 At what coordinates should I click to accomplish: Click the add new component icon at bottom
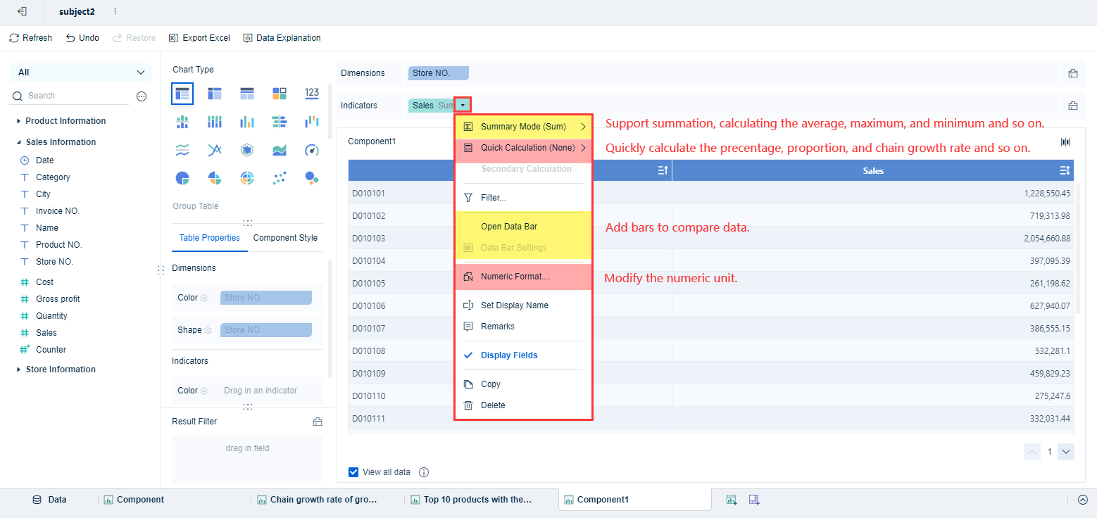[732, 499]
